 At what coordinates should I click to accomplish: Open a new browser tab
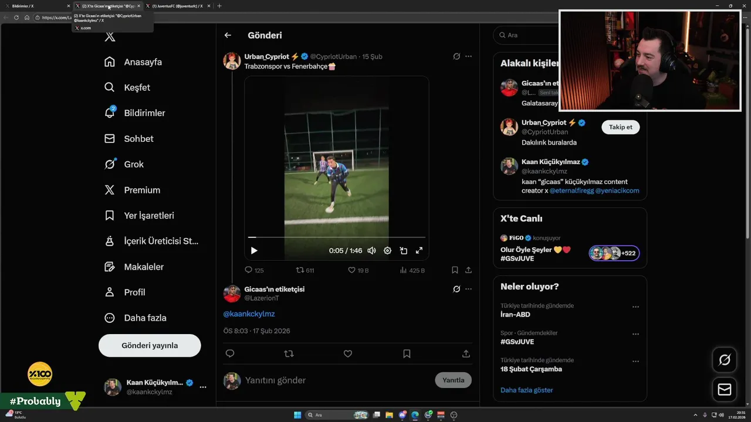point(219,6)
